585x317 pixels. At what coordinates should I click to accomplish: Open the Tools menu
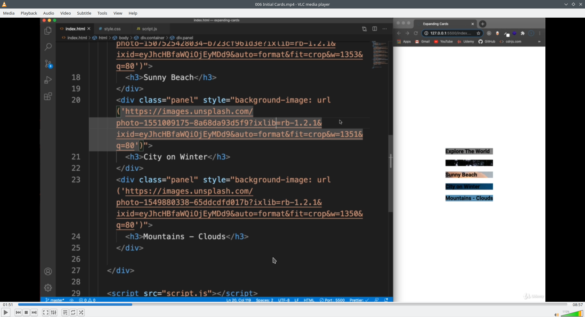102,13
